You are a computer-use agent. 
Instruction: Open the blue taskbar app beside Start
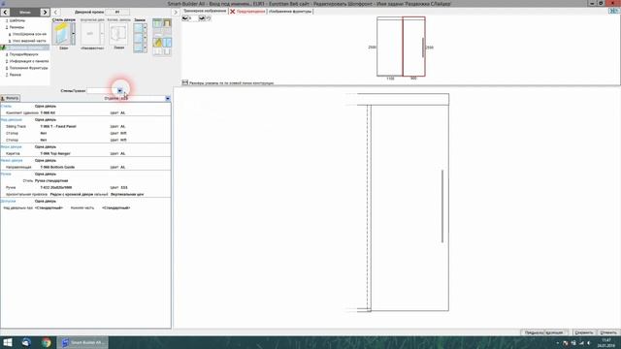click(x=26, y=342)
